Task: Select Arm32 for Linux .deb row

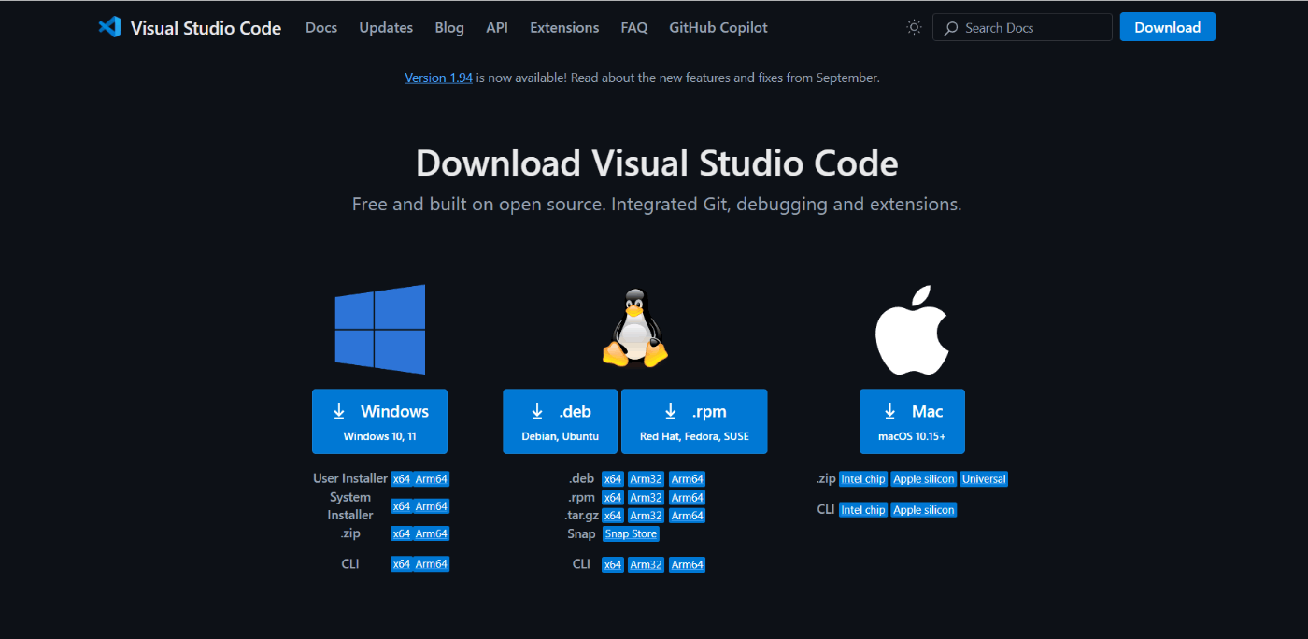Action: click(x=646, y=479)
